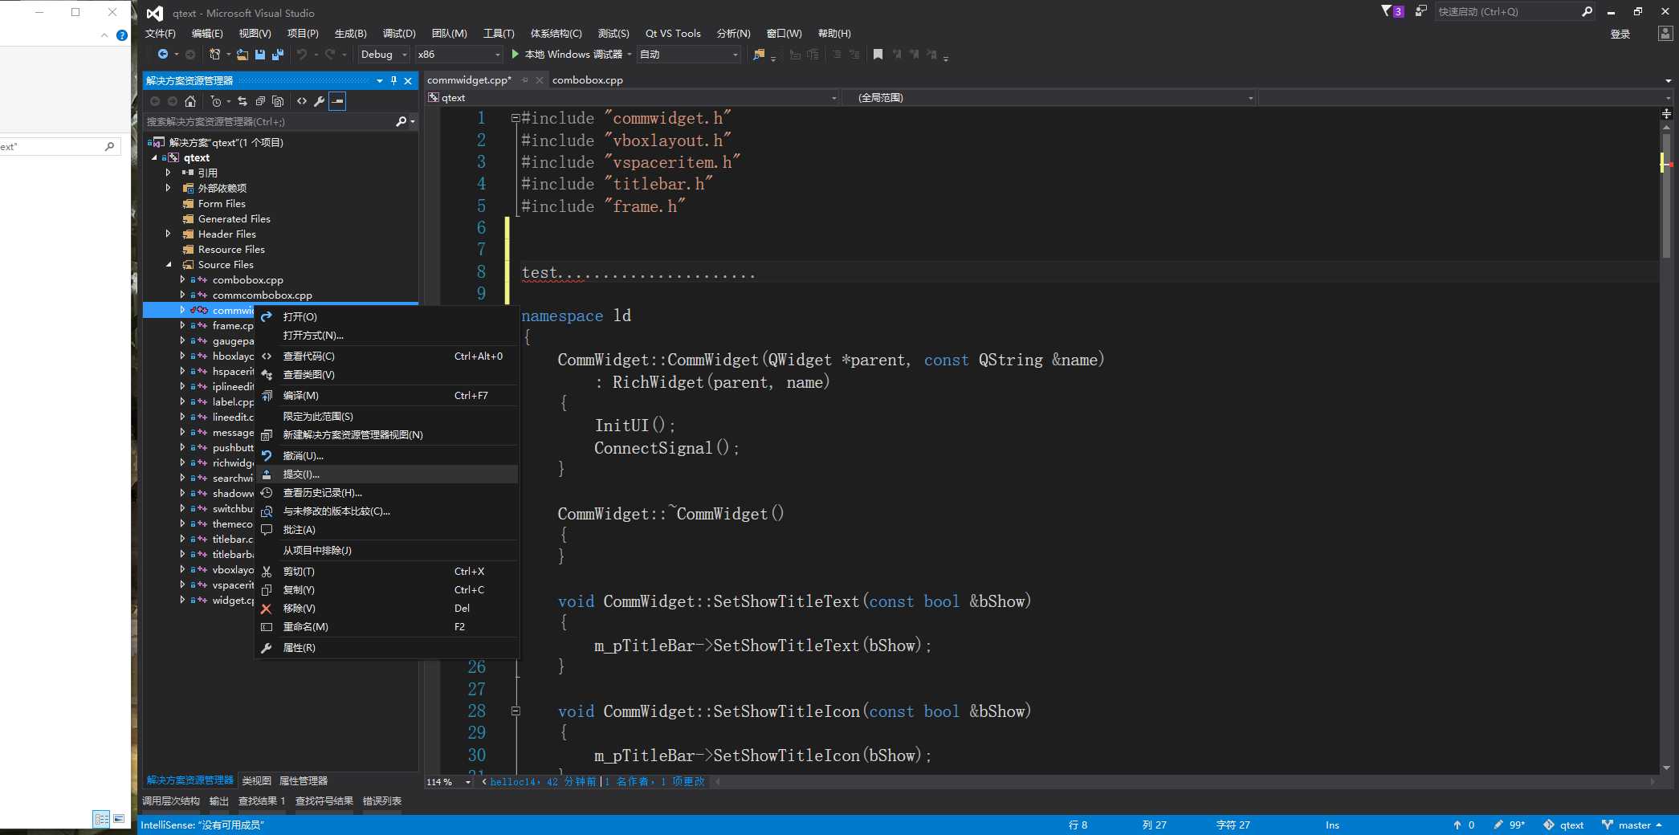Open the 调试(D) menu
This screenshot has width=1679, height=835.
point(399,34)
